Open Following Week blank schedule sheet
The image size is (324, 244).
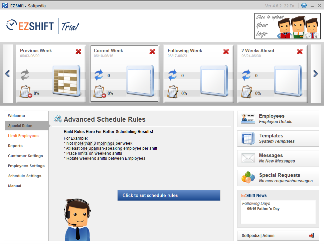[214, 81]
